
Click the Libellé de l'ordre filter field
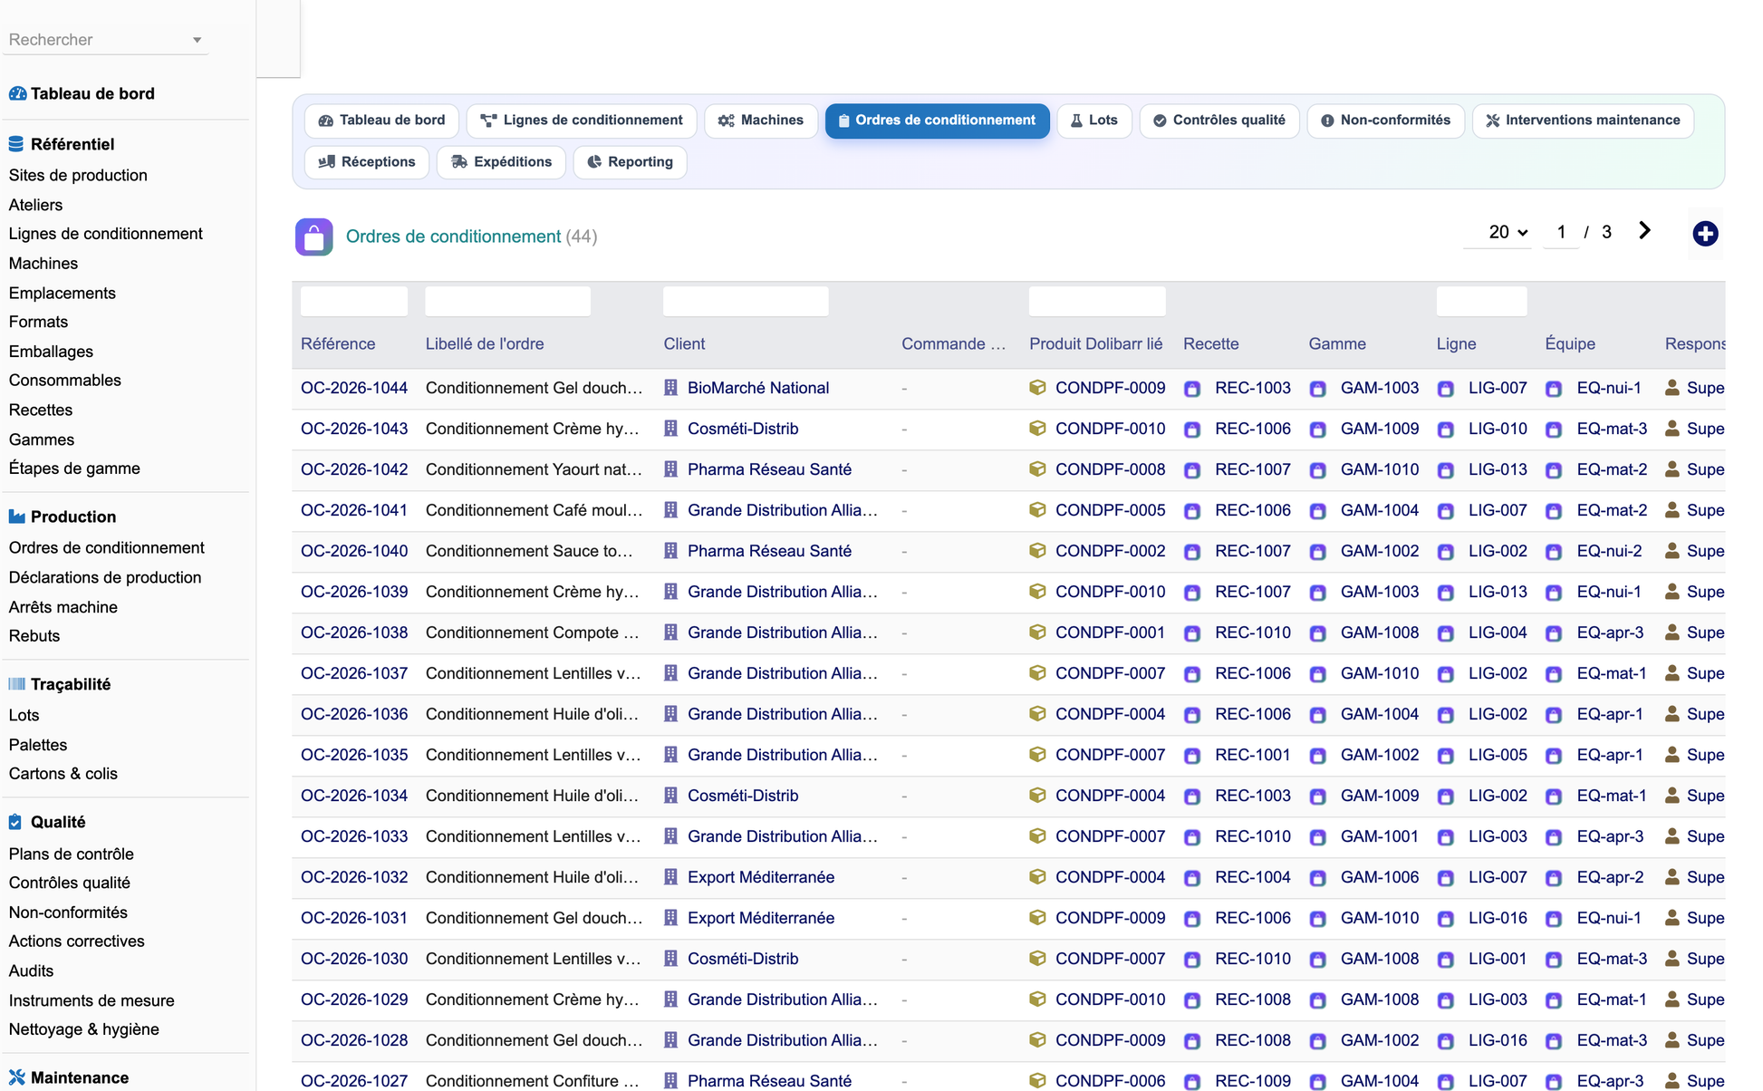click(x=508, y=302)
